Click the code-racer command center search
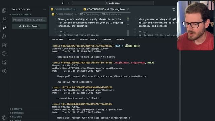This screenshot has height=121, width=215. click(x=113, y=3)
